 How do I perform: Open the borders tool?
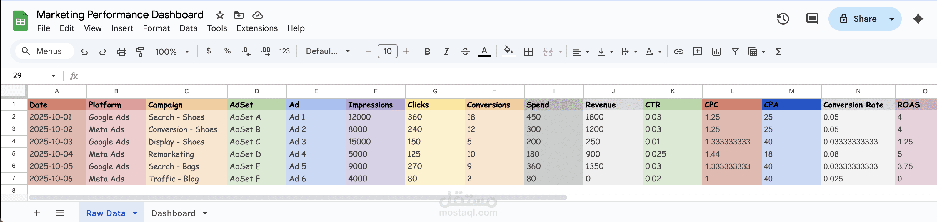(x=528, y=52)
